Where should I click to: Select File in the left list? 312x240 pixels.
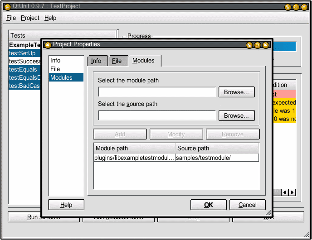pos(66,69)
